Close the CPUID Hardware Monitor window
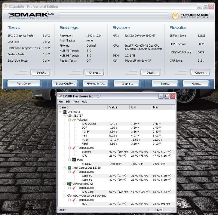 (172, 96)
